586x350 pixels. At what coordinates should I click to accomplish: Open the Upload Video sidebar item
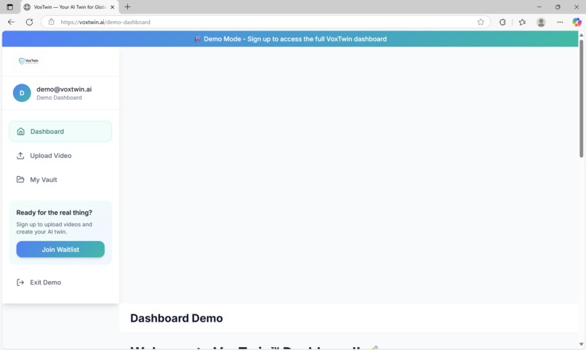(60, 156)
